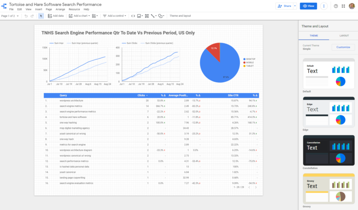Viewport: 358px width, 210px height.
Task: Switch to the LAYOUT tab
Action: pyautogui.click(x=344, y=36)
